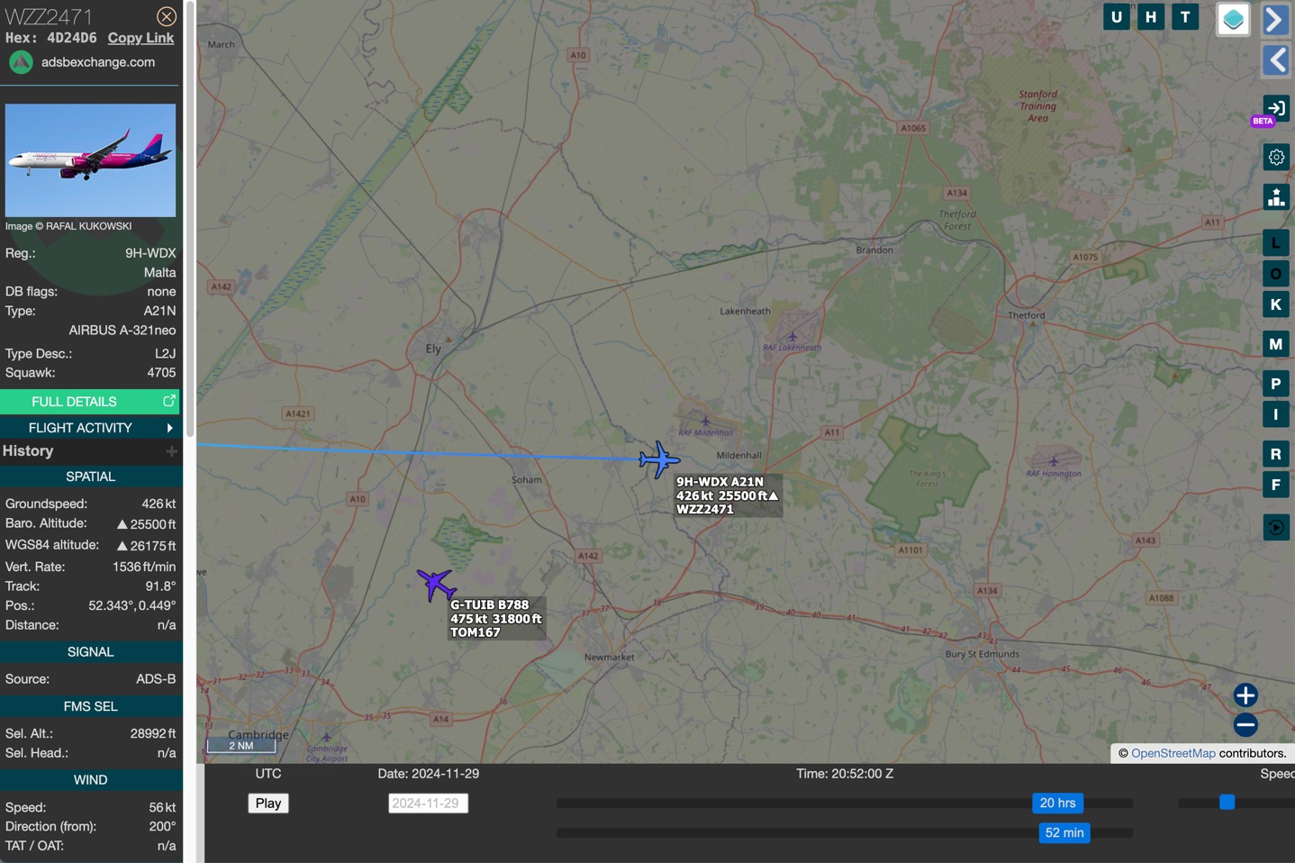Click the login arrow BETA icon
The width and height of the screenshot is (1295, 863).
(1275, 109)
